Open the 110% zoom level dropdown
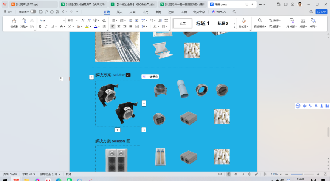Screen dimensions: 330x181 click(275, 174)
